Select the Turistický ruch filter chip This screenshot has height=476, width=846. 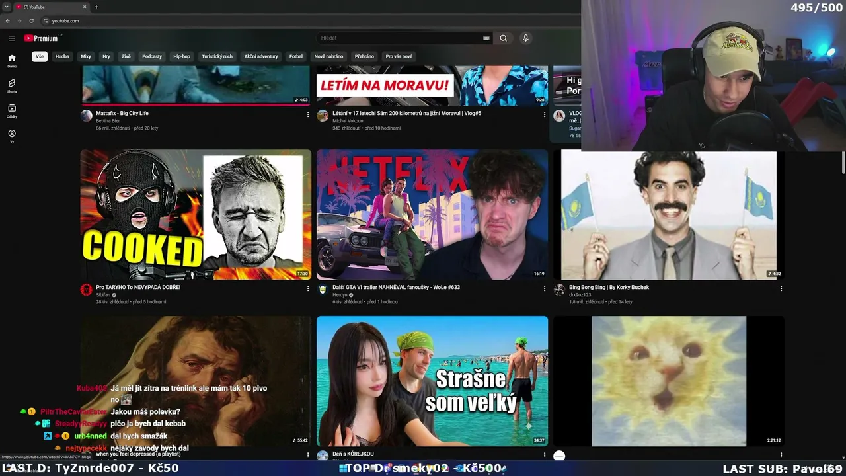217,56
